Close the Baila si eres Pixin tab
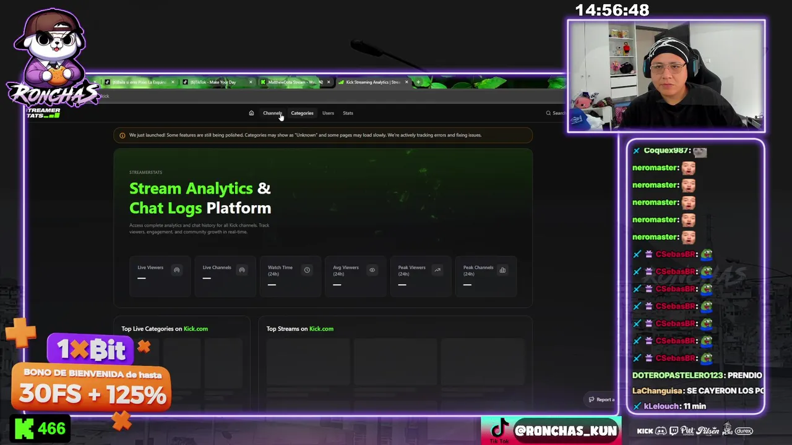Viewport: 792px width, 445px height. click(x=173, y=82)
